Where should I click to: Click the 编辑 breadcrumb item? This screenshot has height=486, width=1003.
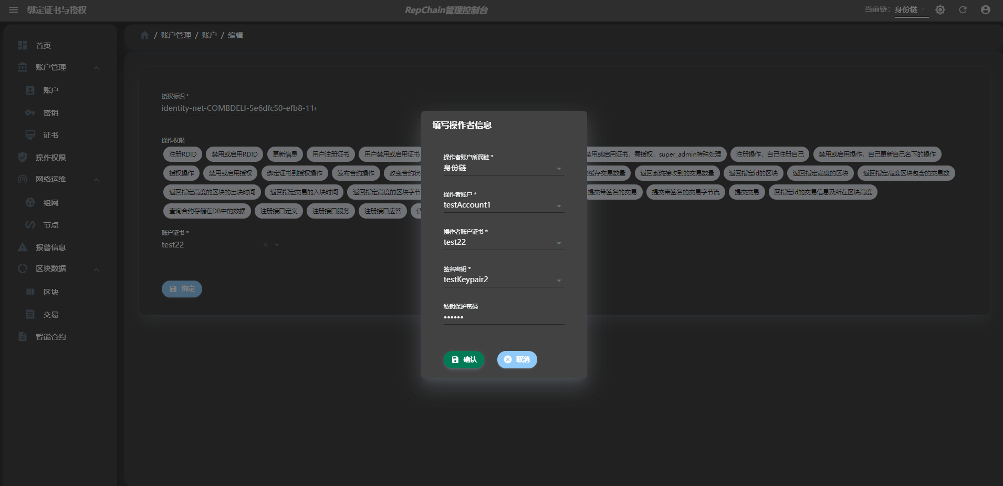[235, 35]
